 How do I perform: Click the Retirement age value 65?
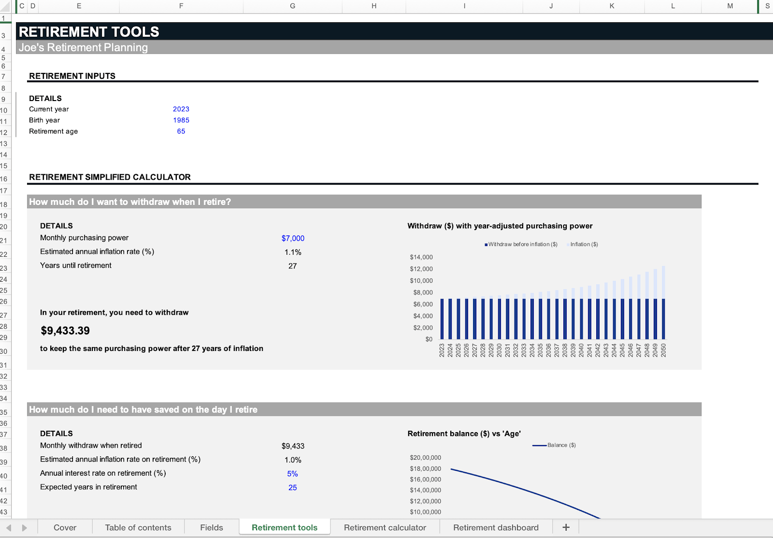click(x=181, y=131)
